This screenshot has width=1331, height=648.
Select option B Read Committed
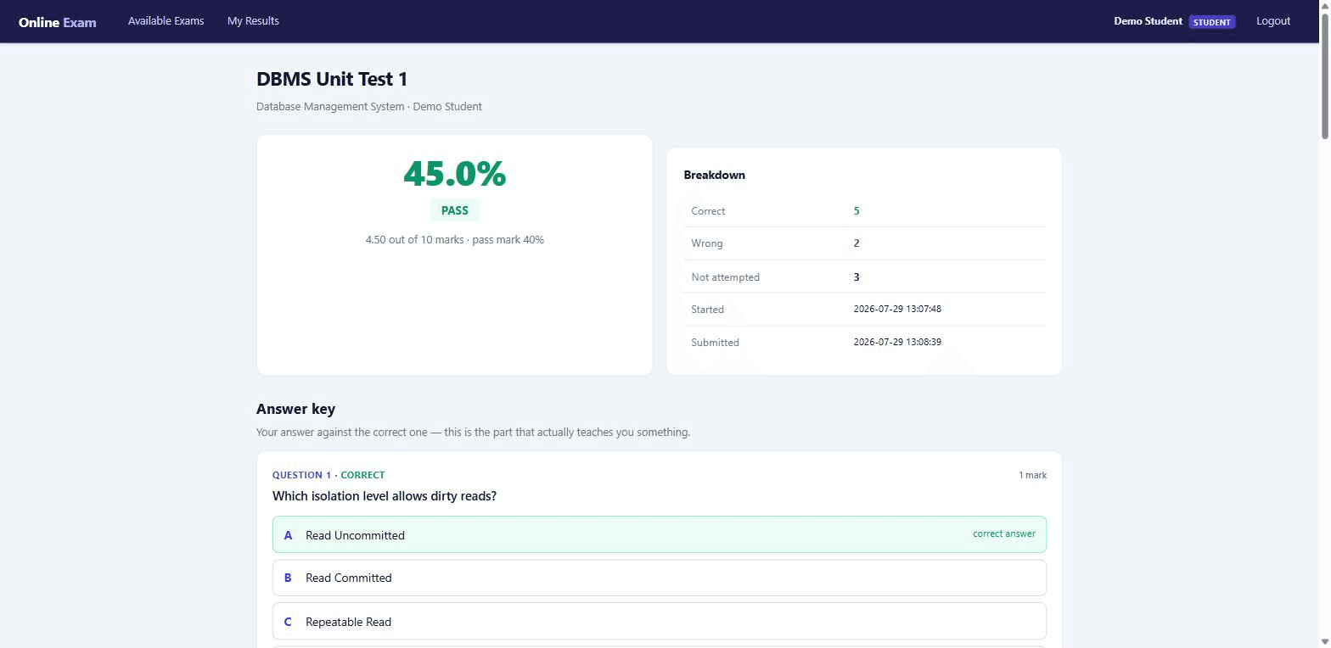660,578
